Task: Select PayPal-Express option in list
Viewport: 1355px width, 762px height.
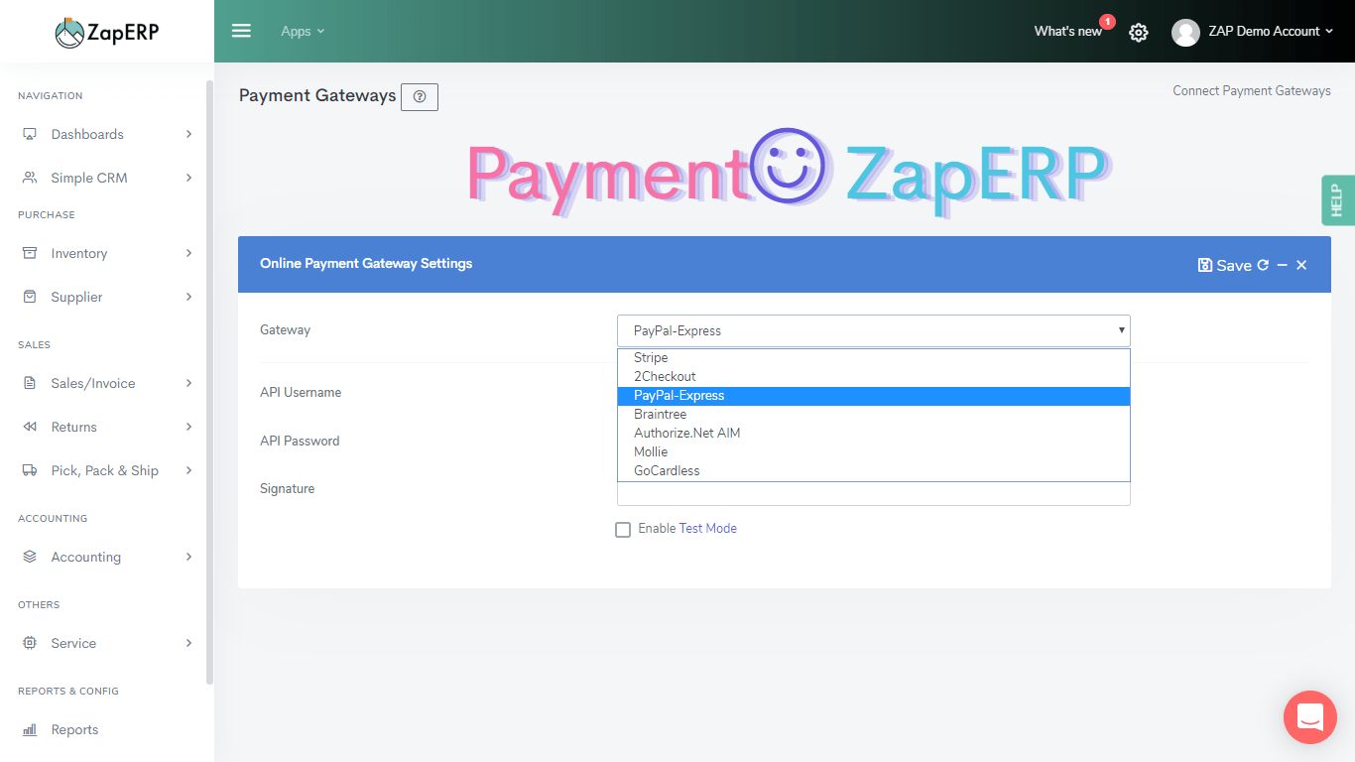Action: point(873,396)
